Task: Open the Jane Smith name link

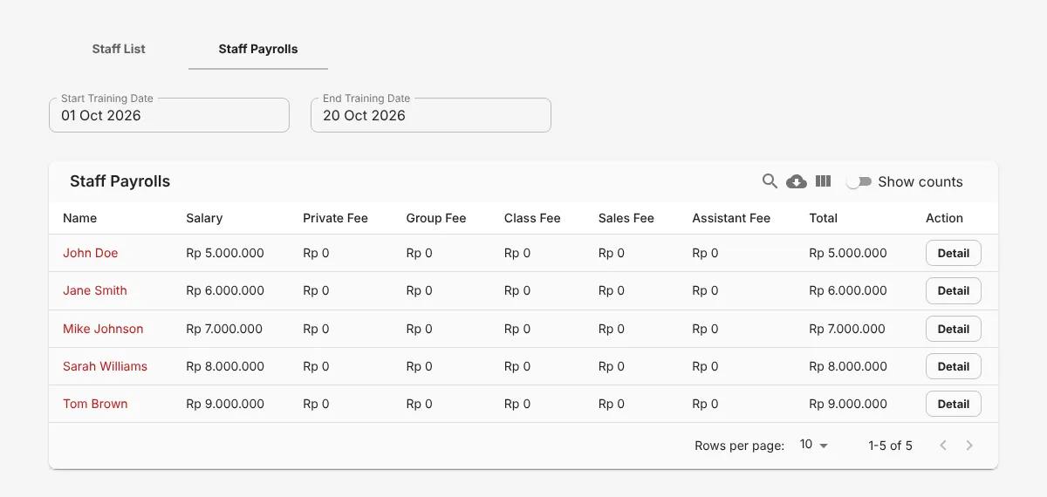Action: tap(95, 290)
